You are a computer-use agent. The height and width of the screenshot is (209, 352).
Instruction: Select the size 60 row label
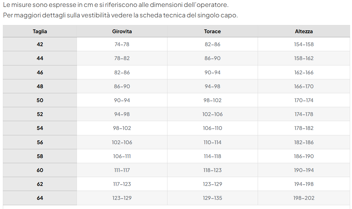click(40, 170)
